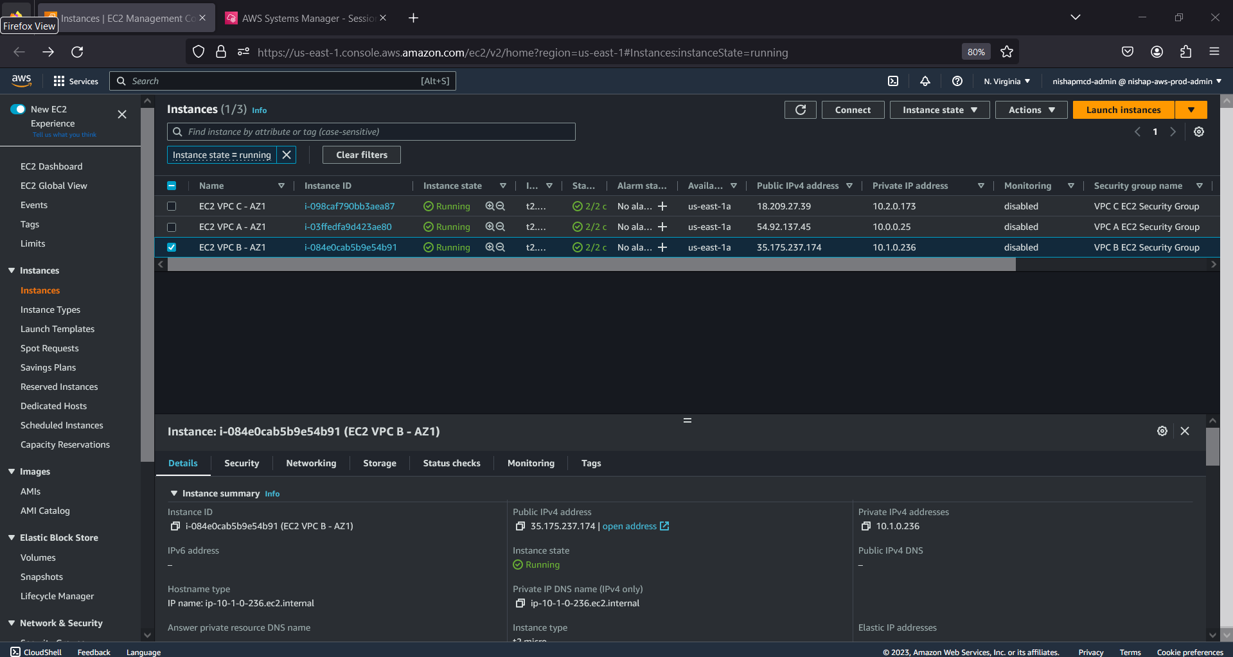1233x657 pixels.
Task: Copy the public IPv4 address 35.175.237.174
Action: pyautogui.click(x=520, y=526)
